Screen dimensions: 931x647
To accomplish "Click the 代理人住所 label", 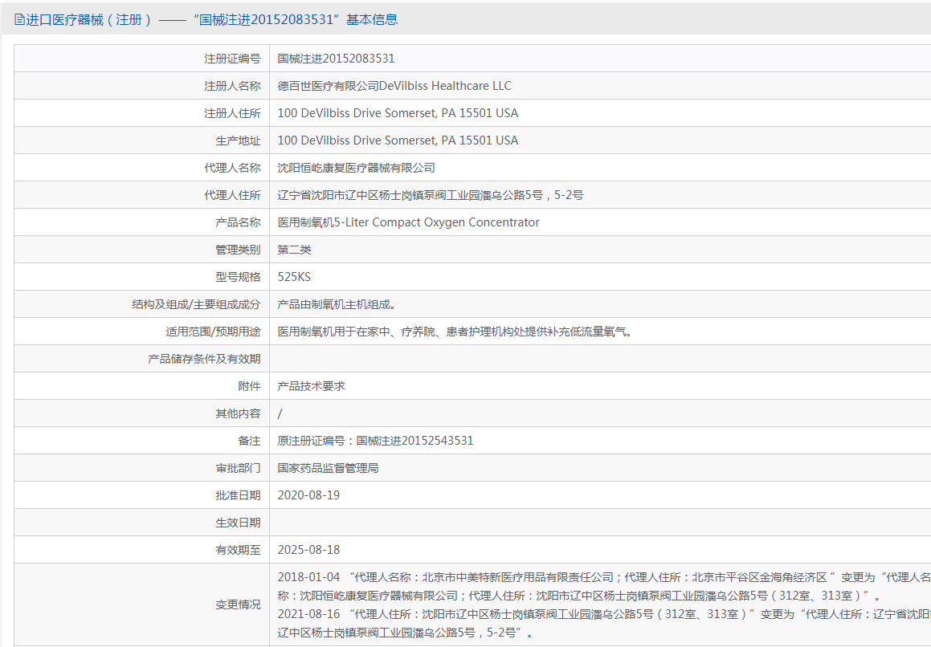I will click(x=232, y=195).
